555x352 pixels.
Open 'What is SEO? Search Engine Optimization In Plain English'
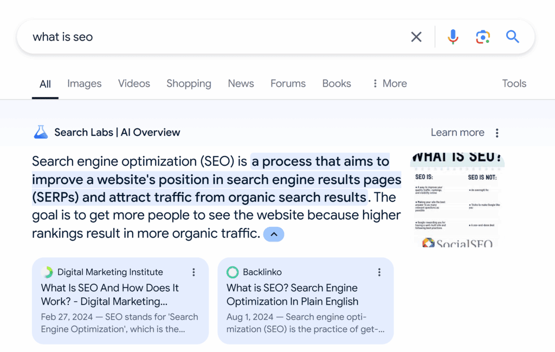point(292,295)
